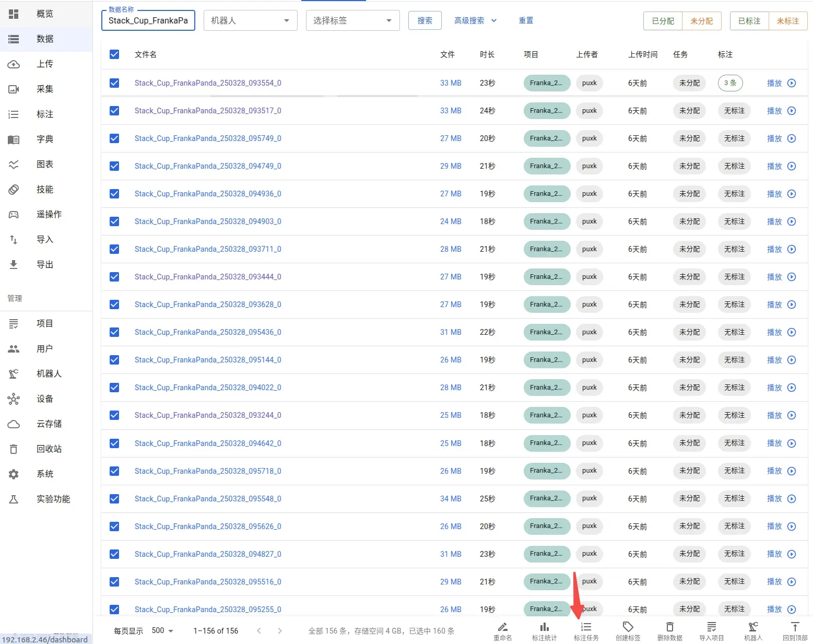The width and height of the screenshot is (813, 644).
Task: Open 上传 in the sidebar
Action: [x=46, y=64]
